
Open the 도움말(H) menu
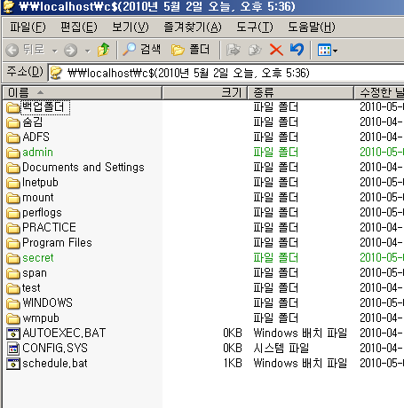(x=312, y=27)
